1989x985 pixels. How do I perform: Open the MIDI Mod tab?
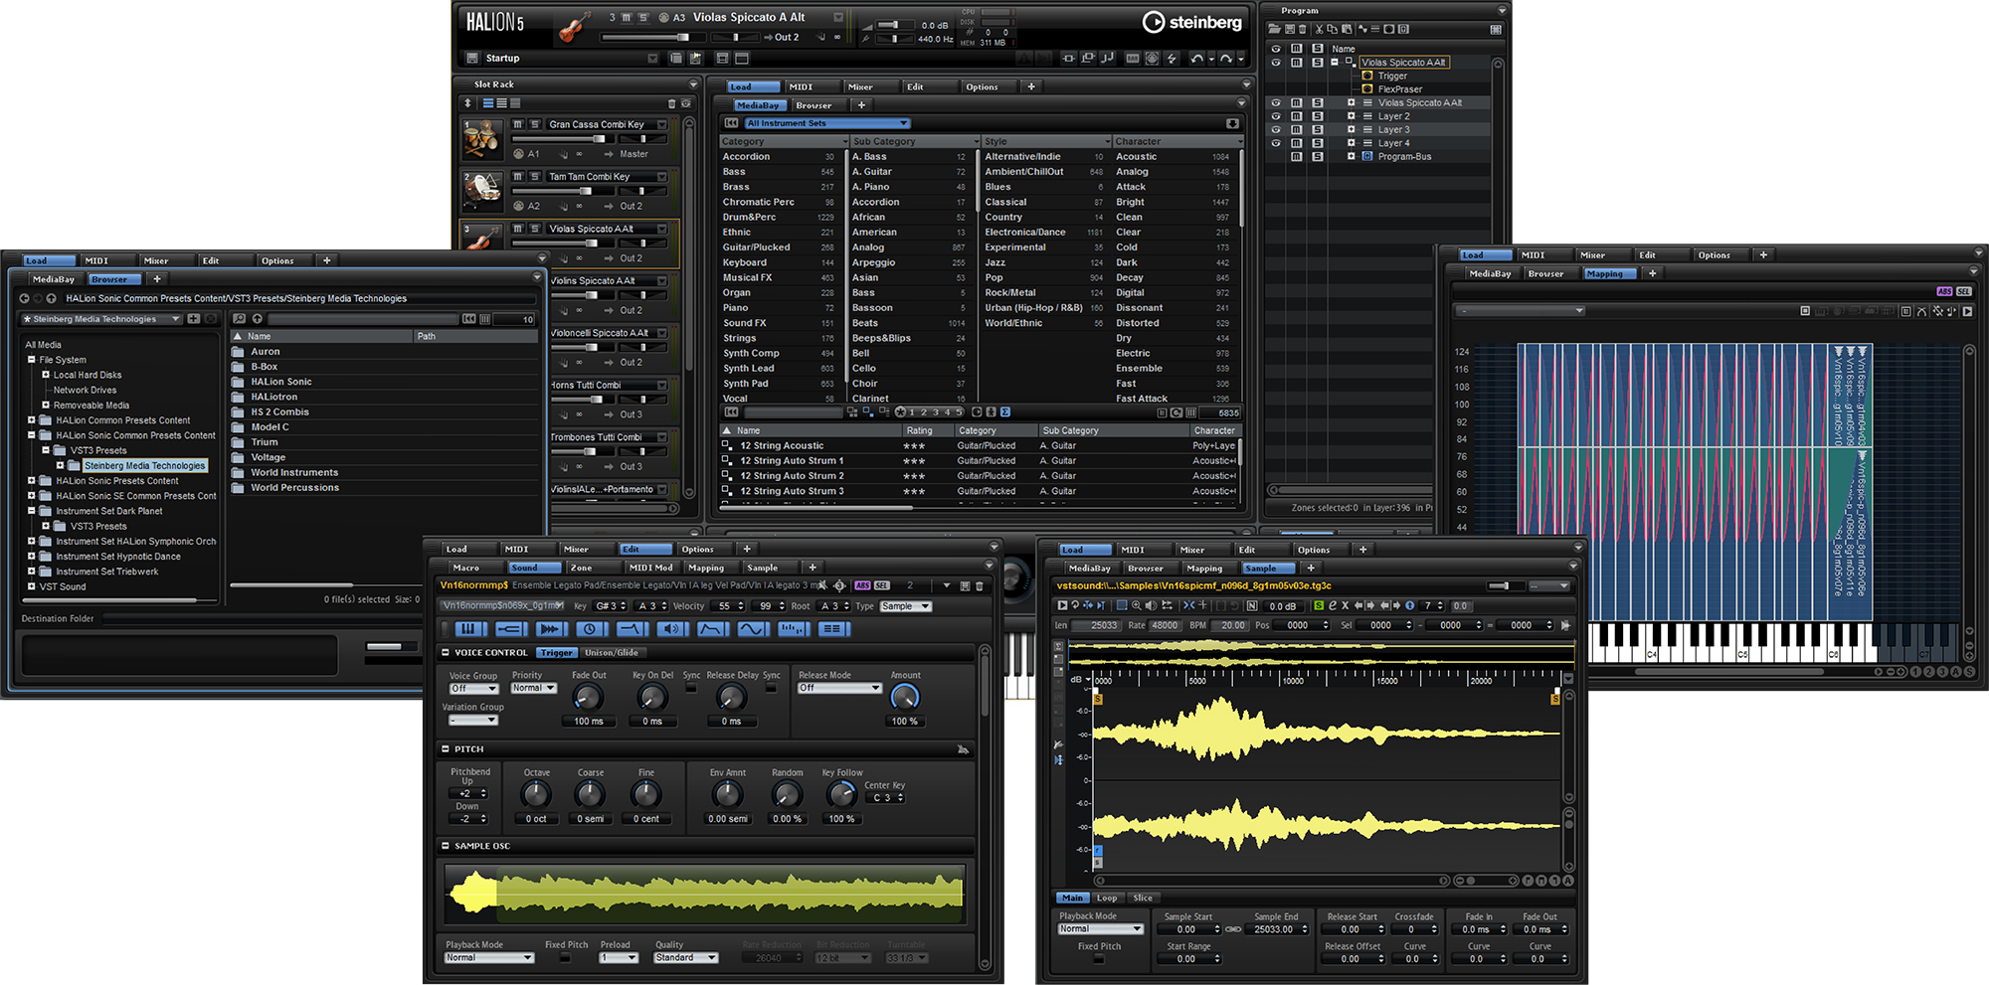(650, 568)
